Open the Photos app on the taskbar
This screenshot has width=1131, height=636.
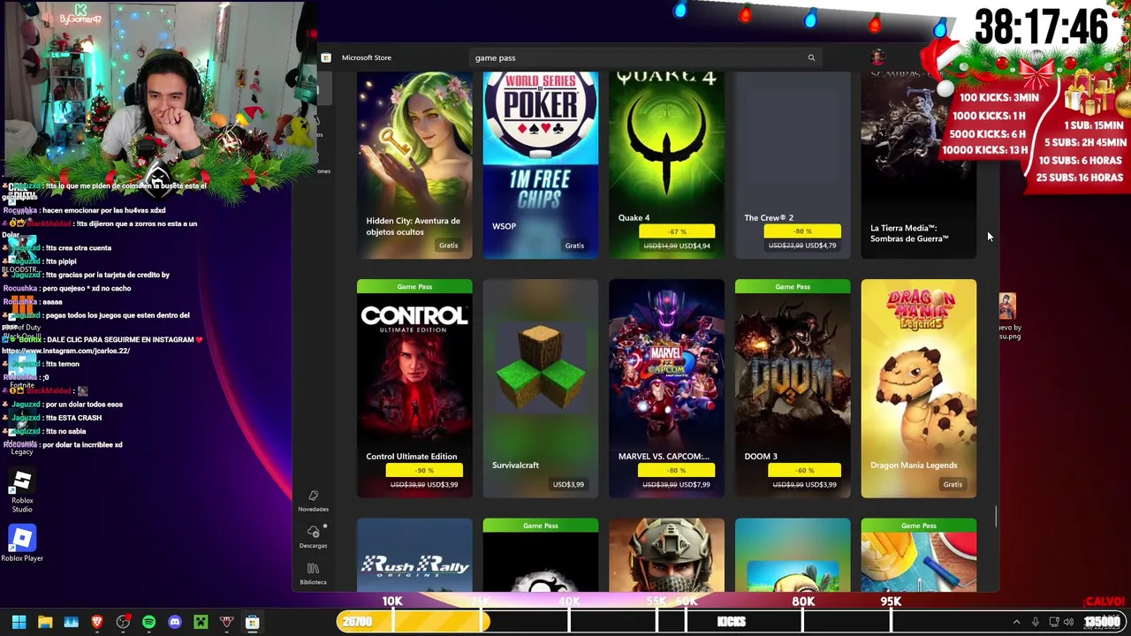coord(72,622)
